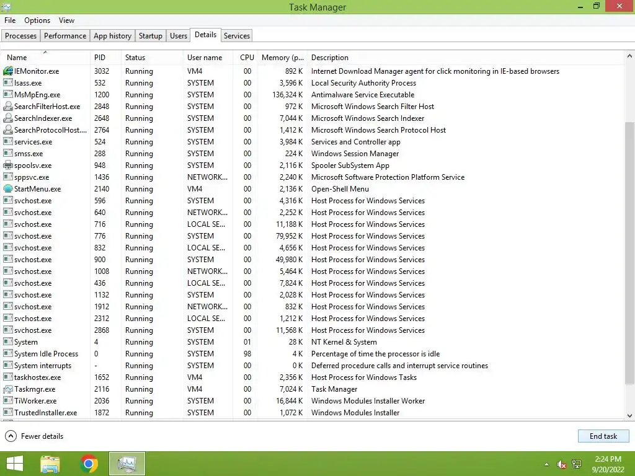Click the Task Manager taskbar icon
Screen dimensions: 635x476
pos(127,464)
